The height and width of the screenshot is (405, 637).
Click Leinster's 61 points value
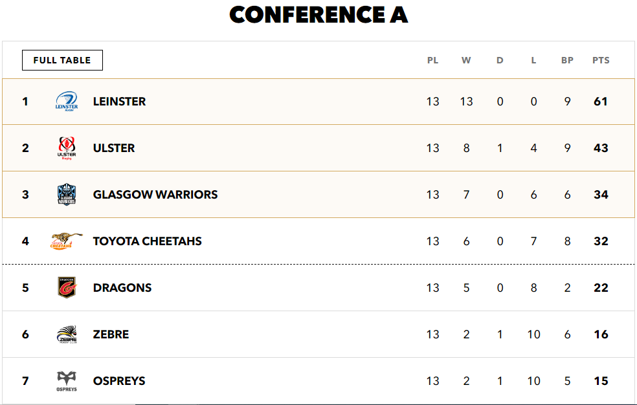(x=601, y=102)
